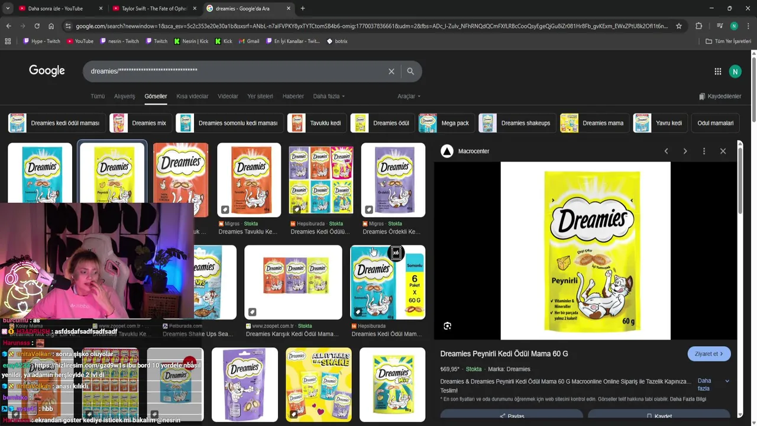Click the Google logo

tap(47, 71)
